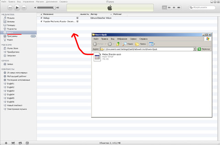Select the Matias Shandor.epub file
Screen dimensions: 220x145
(107, 57)
